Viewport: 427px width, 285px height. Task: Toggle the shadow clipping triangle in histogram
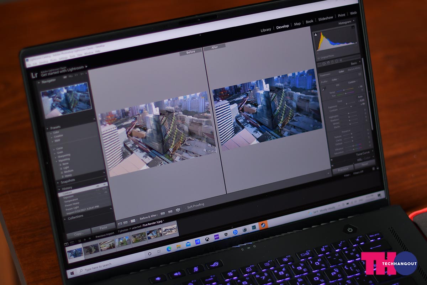[x=315, y=35]
